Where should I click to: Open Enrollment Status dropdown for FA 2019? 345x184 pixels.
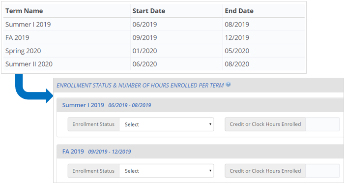pos(166,171)
